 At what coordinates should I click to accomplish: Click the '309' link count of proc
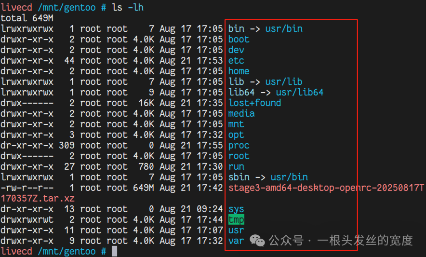[67, 146]
